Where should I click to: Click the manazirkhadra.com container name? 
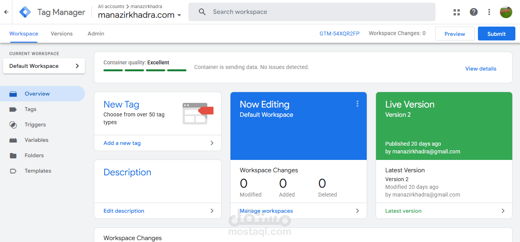136,15
